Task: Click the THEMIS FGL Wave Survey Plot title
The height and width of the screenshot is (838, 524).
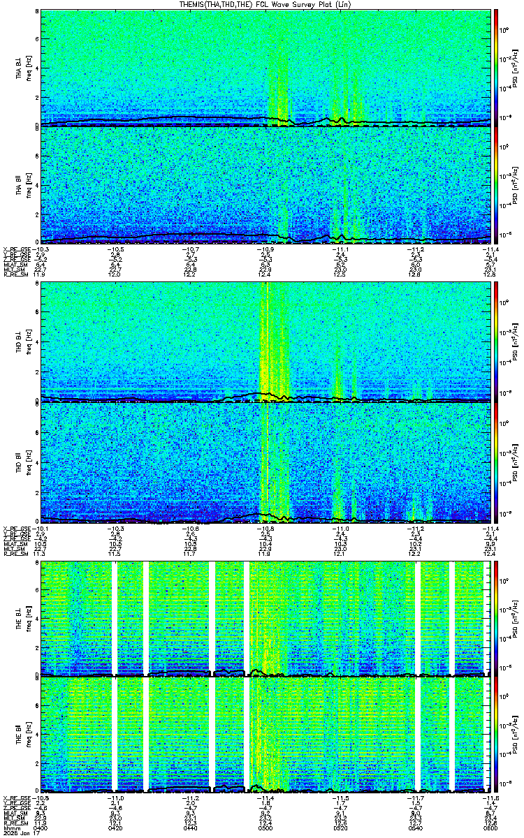Action: [266, 4]
